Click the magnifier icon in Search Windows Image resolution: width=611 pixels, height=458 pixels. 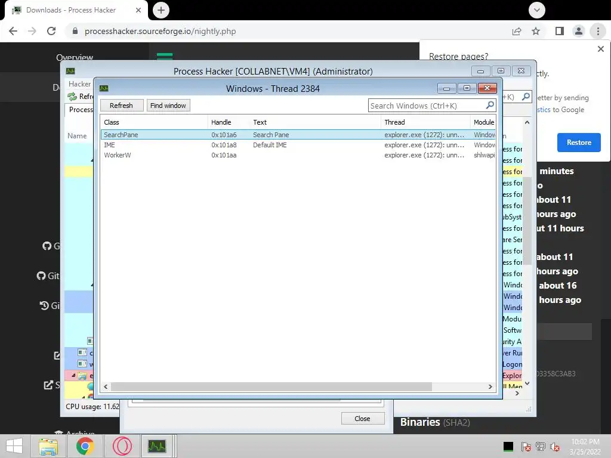490,105
